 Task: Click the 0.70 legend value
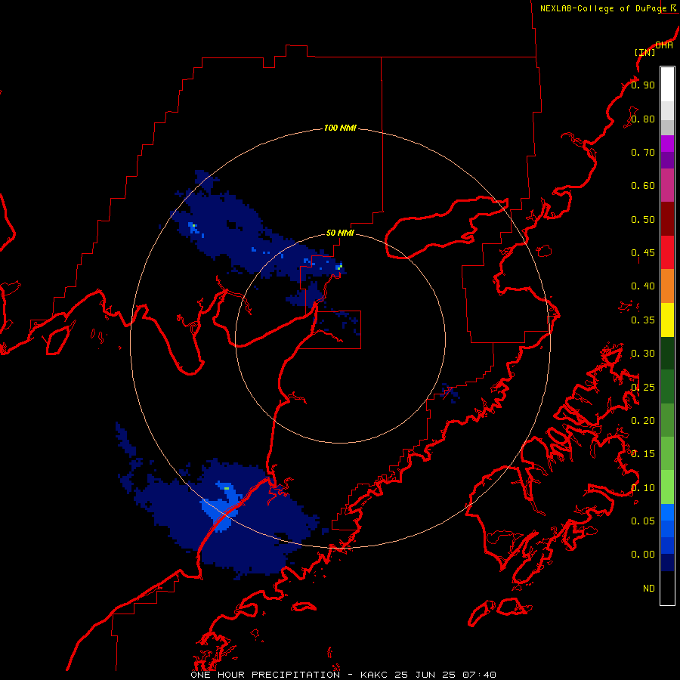643,152
